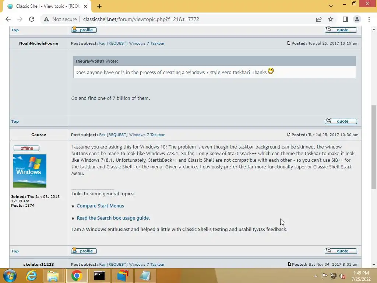This screenshot has height=283, width=377.
Task: Open the Chrome profile avatar
Action: coord(357,19)
